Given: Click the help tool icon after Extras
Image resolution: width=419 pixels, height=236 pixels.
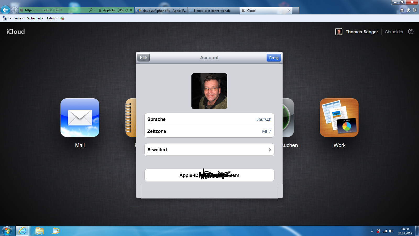Looking at the screenshot, I should pos(62,18).
